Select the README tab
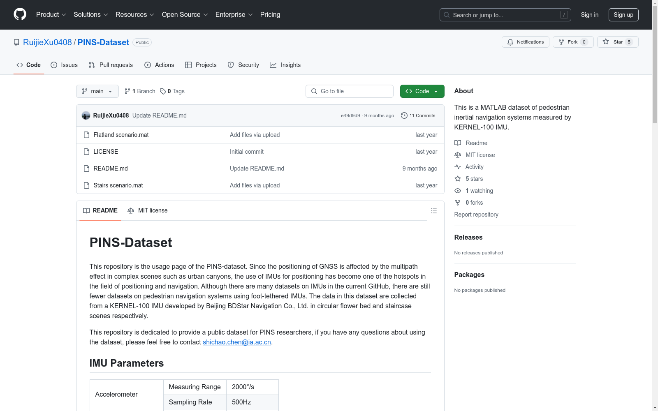The height and width of the screenshot is (411, 658). (100, 210)
